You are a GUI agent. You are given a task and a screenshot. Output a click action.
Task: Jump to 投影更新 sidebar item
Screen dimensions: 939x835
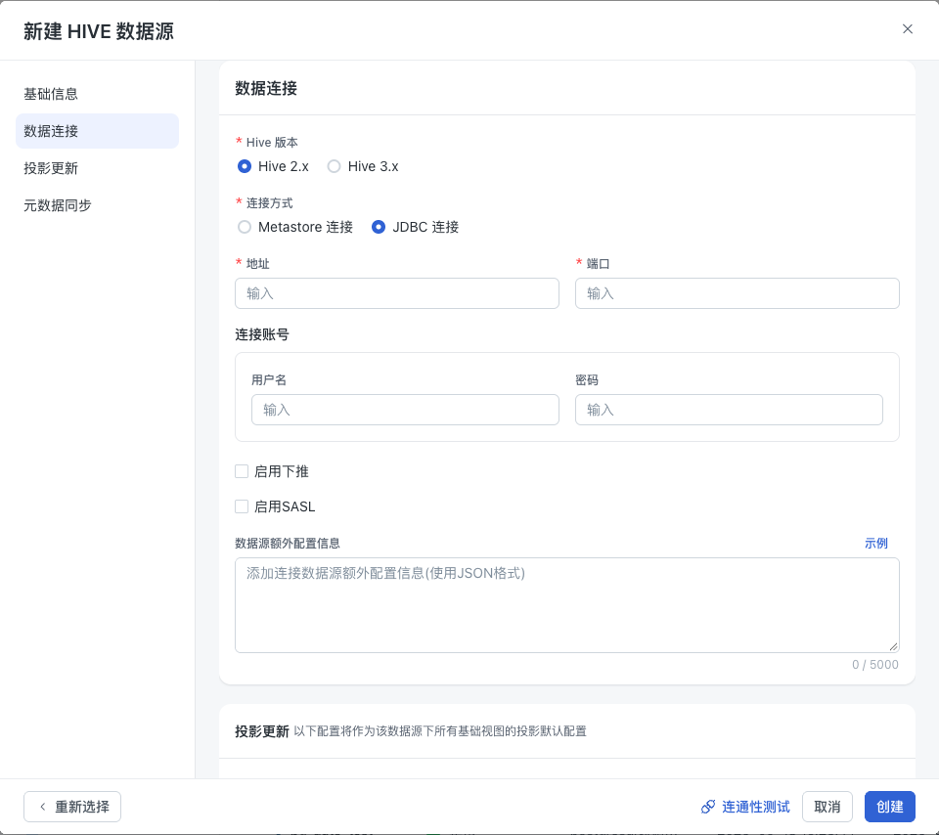tap(51, 168)
